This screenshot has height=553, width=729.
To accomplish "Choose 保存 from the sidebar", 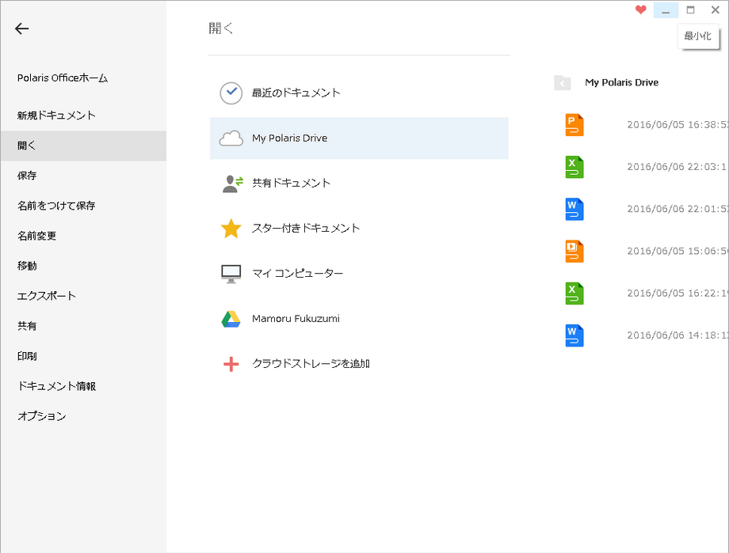I will coord(84,176).
